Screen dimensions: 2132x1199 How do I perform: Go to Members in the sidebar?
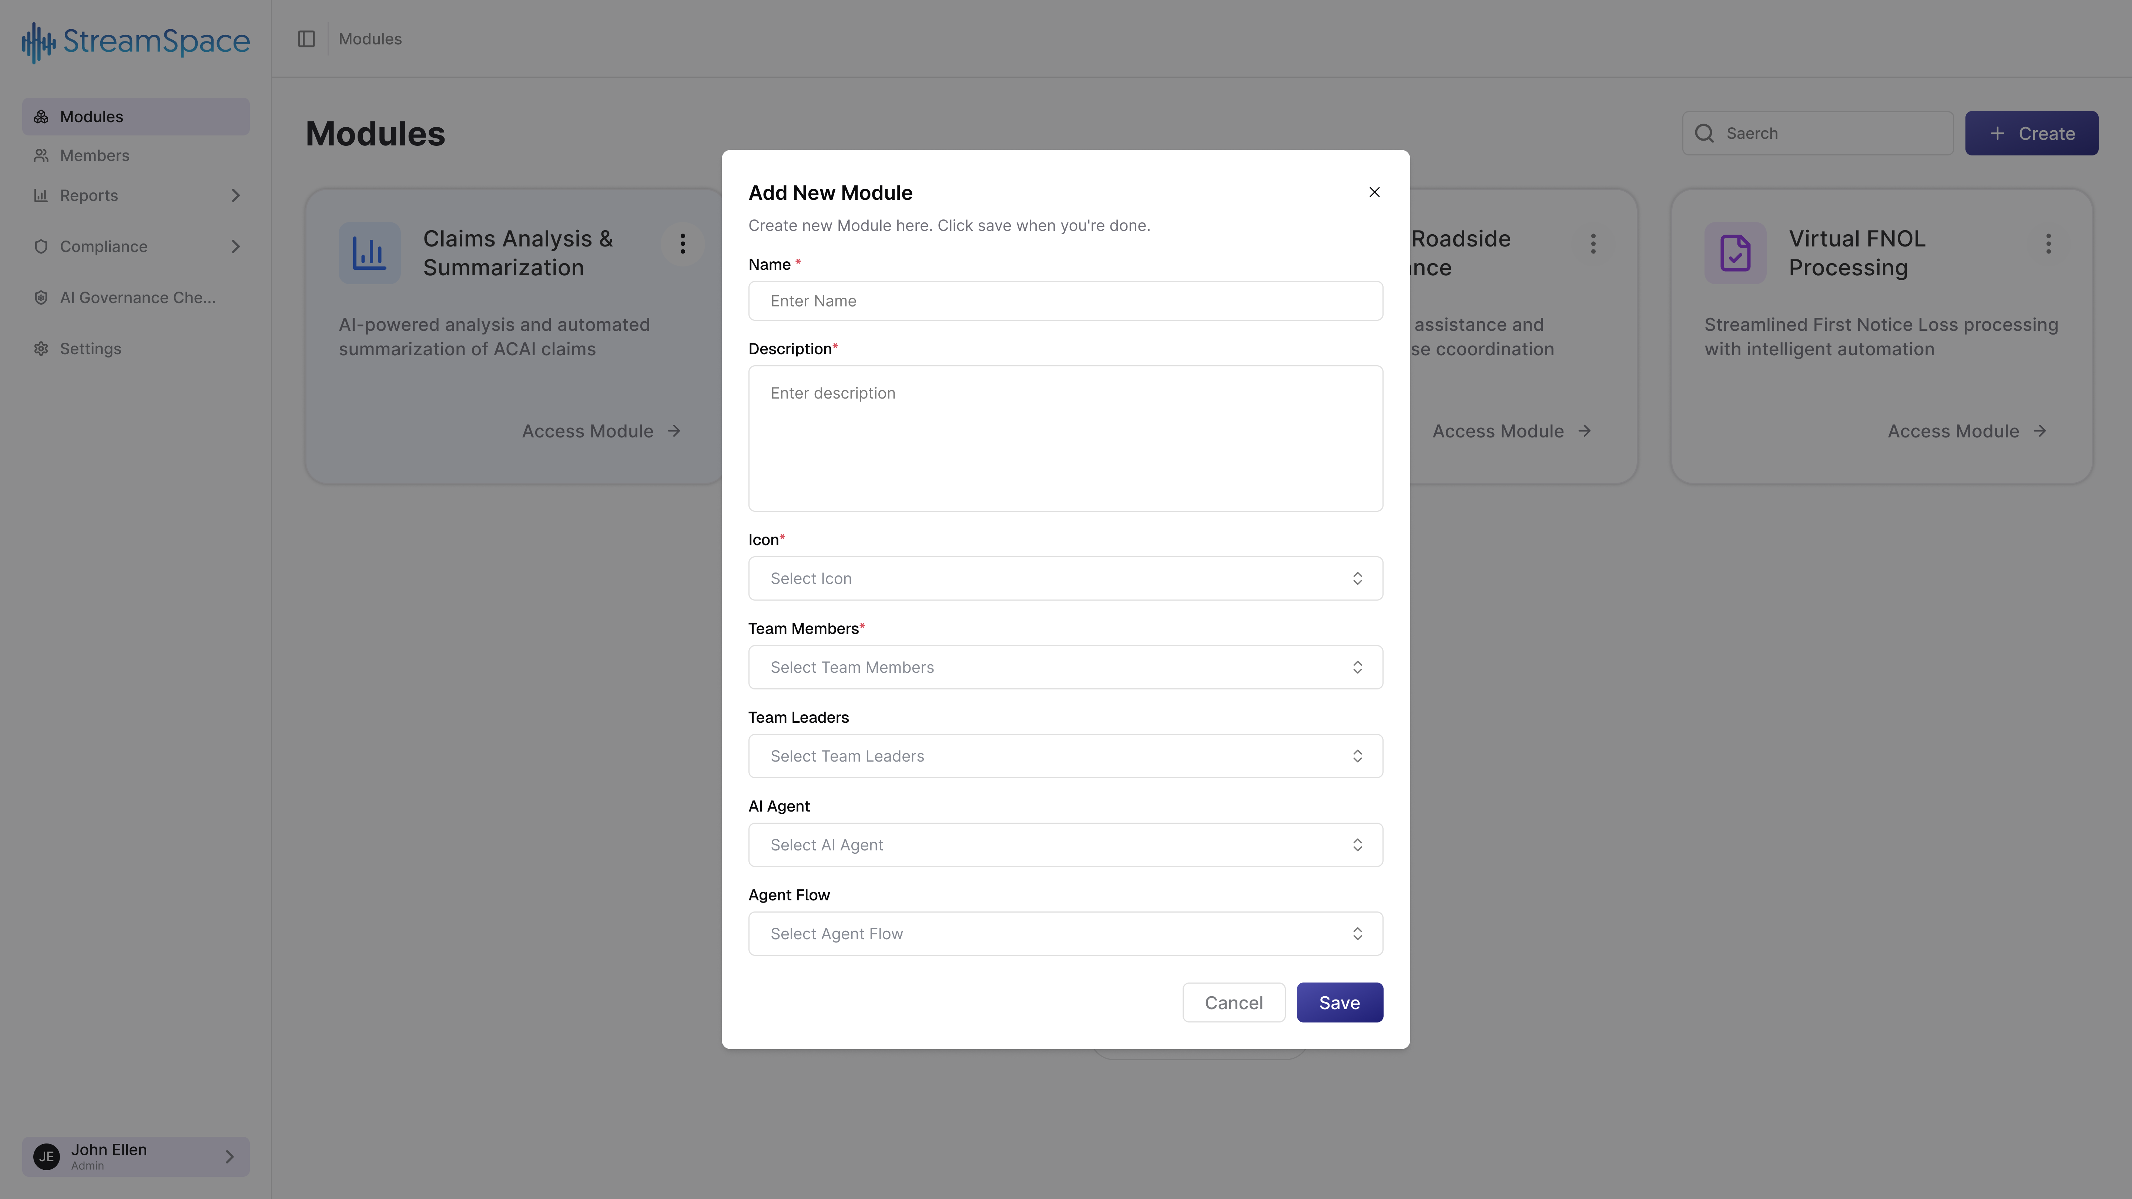(x=136, y=155)
